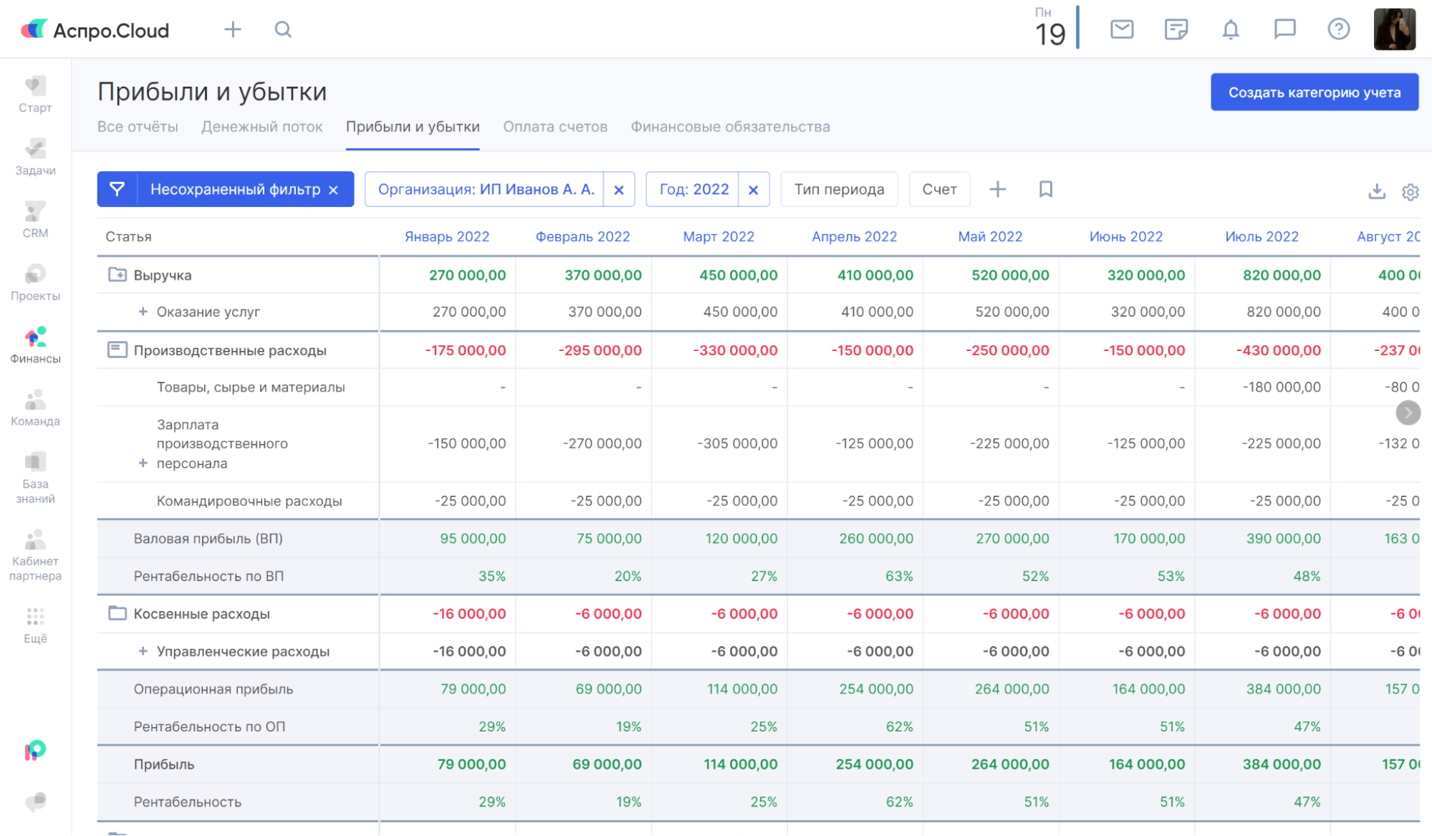Open table settings gear icon

(x=1410, y=191)
